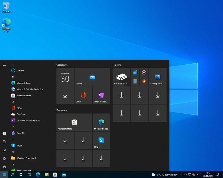Open the 3°C Mostly cloudy weather widget
Image resolution: width=223 pixels, height=178 pixels.
[165, 175]
